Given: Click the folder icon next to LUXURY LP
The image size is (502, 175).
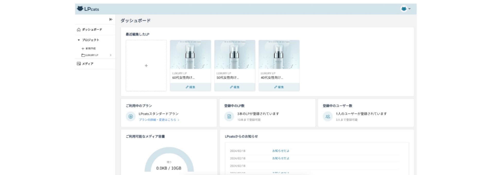Looking at the screenshot, I should (83, 55).
